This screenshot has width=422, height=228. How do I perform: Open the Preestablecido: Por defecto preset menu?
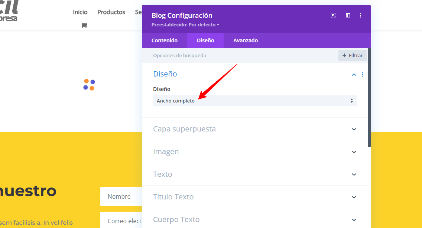pyautogui.click(x=185, y=25)
